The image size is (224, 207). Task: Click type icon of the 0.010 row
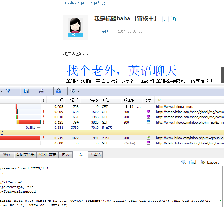pyautogui.click(x=149, y=117)
